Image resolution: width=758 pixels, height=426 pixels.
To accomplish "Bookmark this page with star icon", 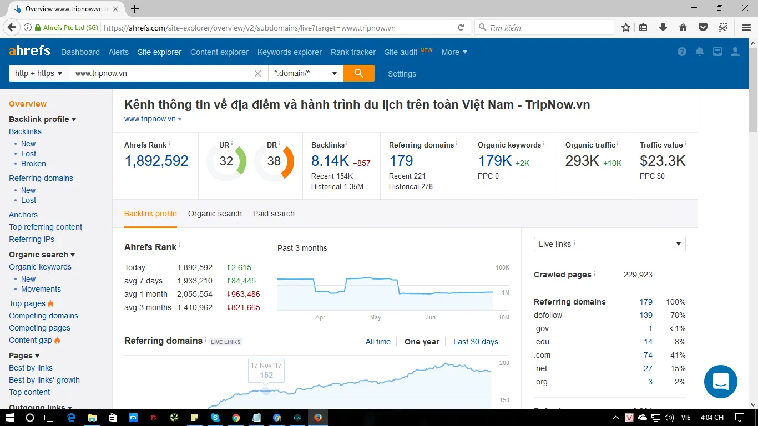I will 626,27.
